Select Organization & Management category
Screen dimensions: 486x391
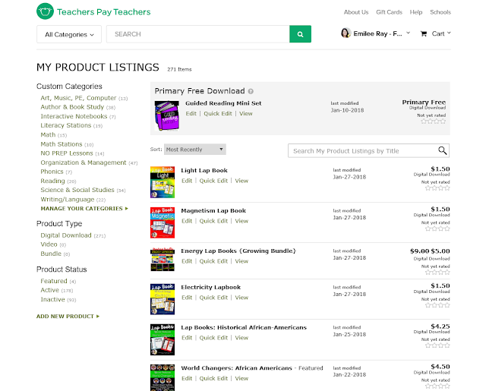click(84, 162)
